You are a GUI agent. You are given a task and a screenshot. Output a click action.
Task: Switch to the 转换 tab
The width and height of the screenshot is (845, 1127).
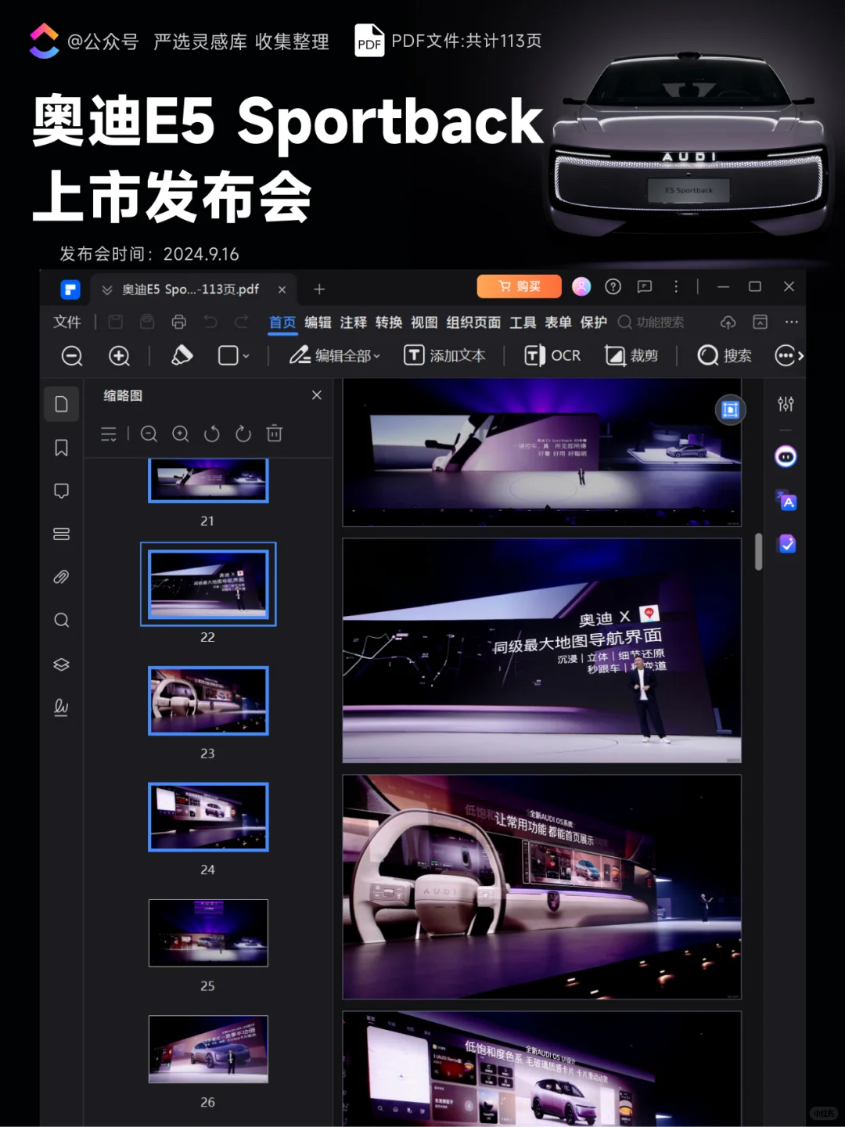pos(389,322)
